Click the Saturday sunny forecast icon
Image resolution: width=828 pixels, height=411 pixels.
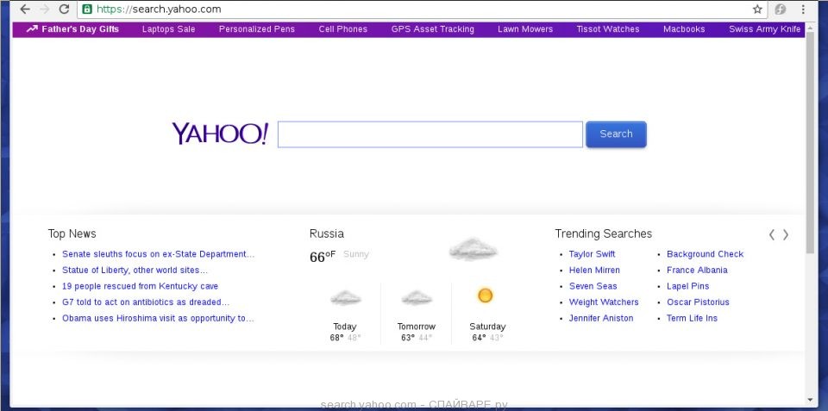pos(485,296)
